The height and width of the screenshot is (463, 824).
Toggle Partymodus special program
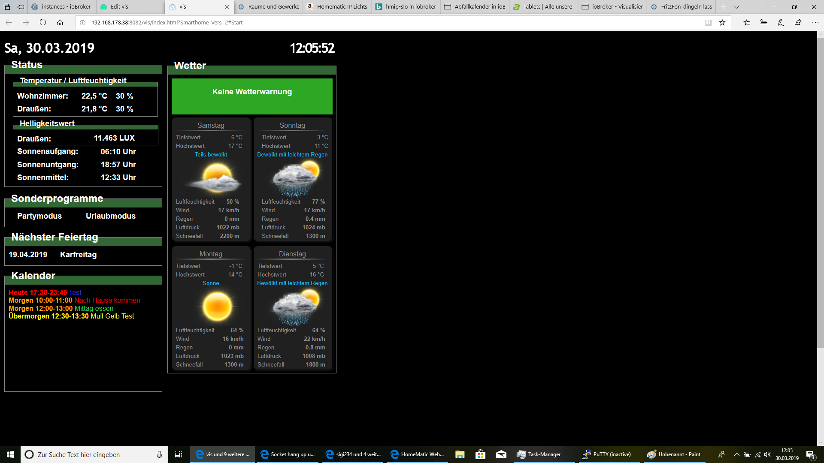(39, 216)
